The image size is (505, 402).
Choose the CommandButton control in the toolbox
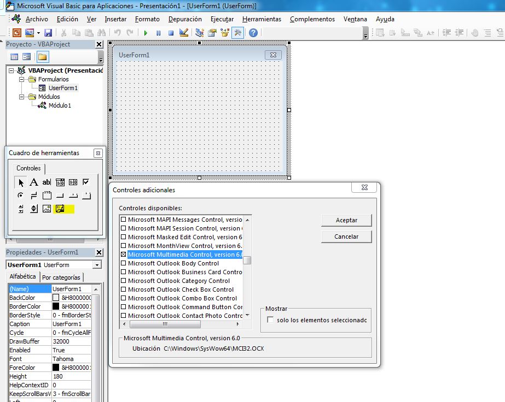[x=60, y=196]
